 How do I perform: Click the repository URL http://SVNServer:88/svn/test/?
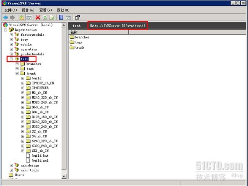[x=117, y=25]
